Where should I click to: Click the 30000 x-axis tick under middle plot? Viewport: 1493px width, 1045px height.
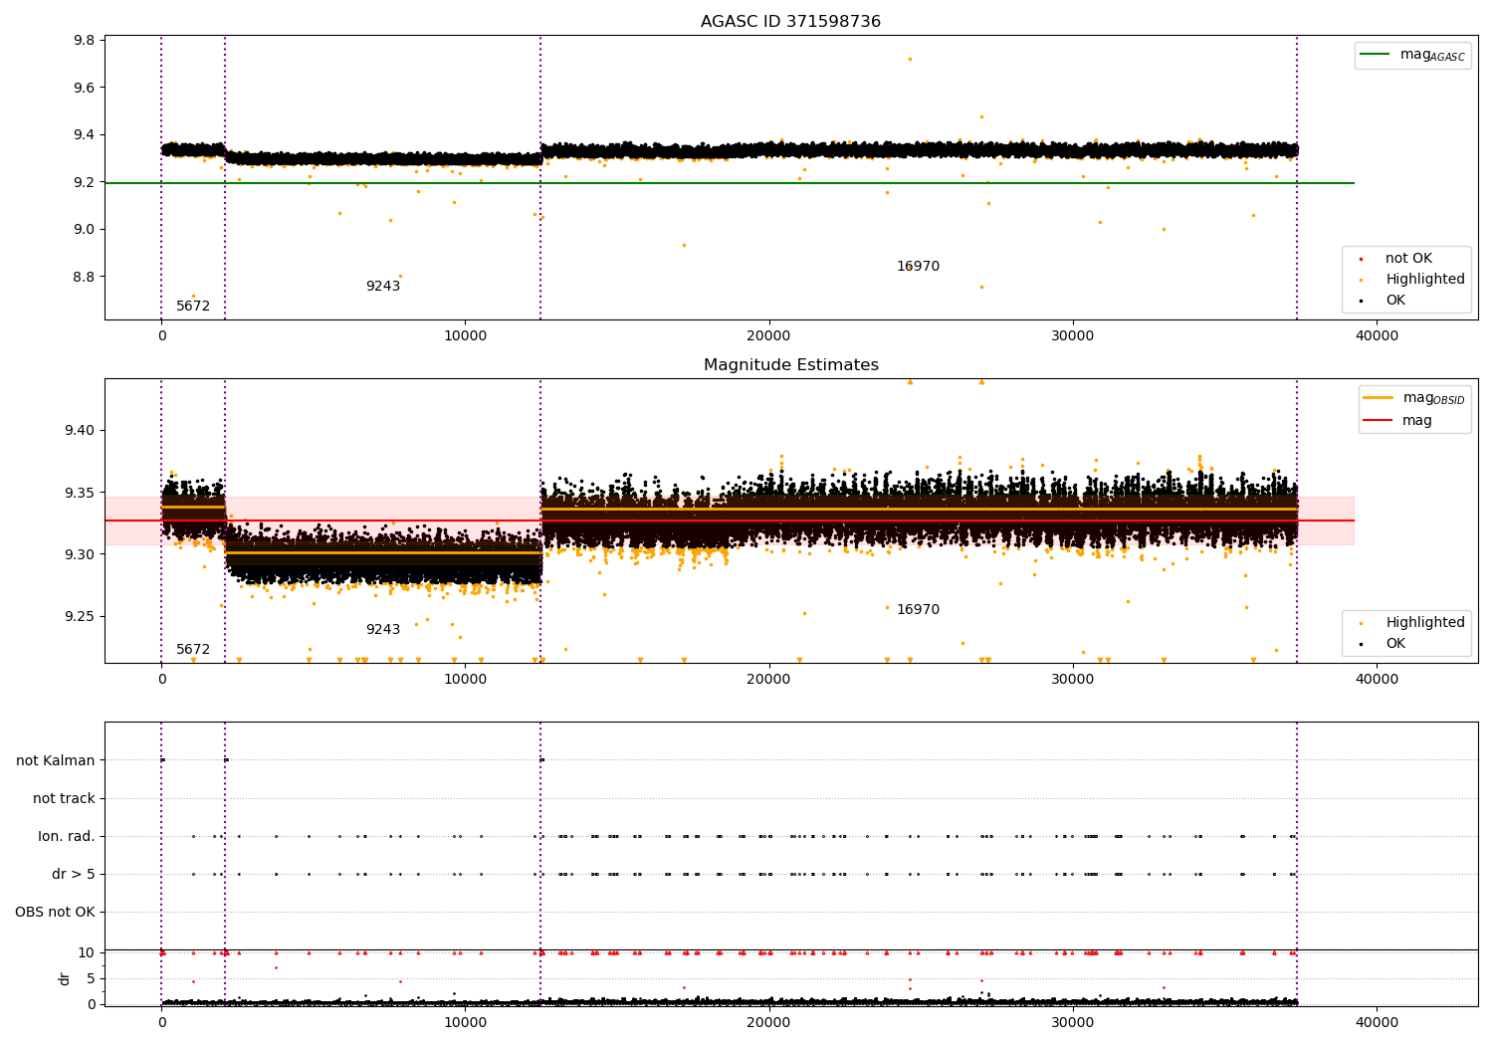(x=1073, y=680)
